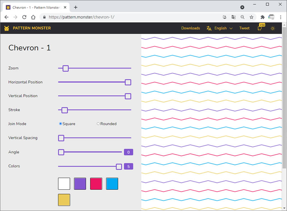287x211 pixels.
Task: Click the Pattern Monster logo icon
Action: (x=7, y=28)
